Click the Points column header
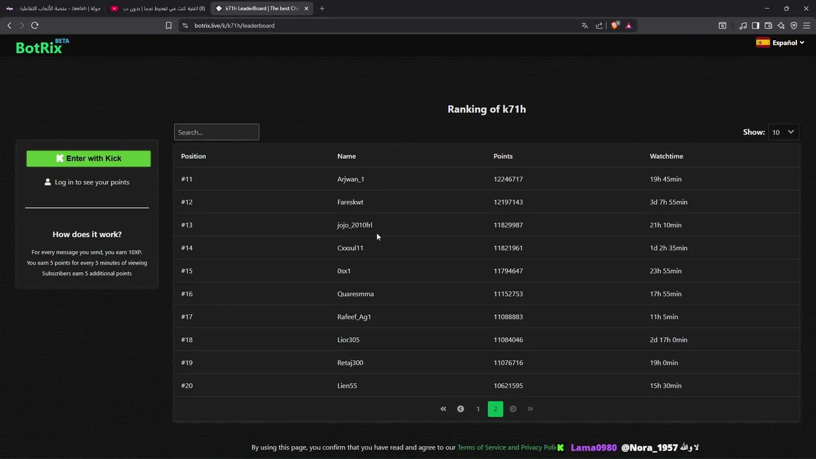 coord(503,156)
